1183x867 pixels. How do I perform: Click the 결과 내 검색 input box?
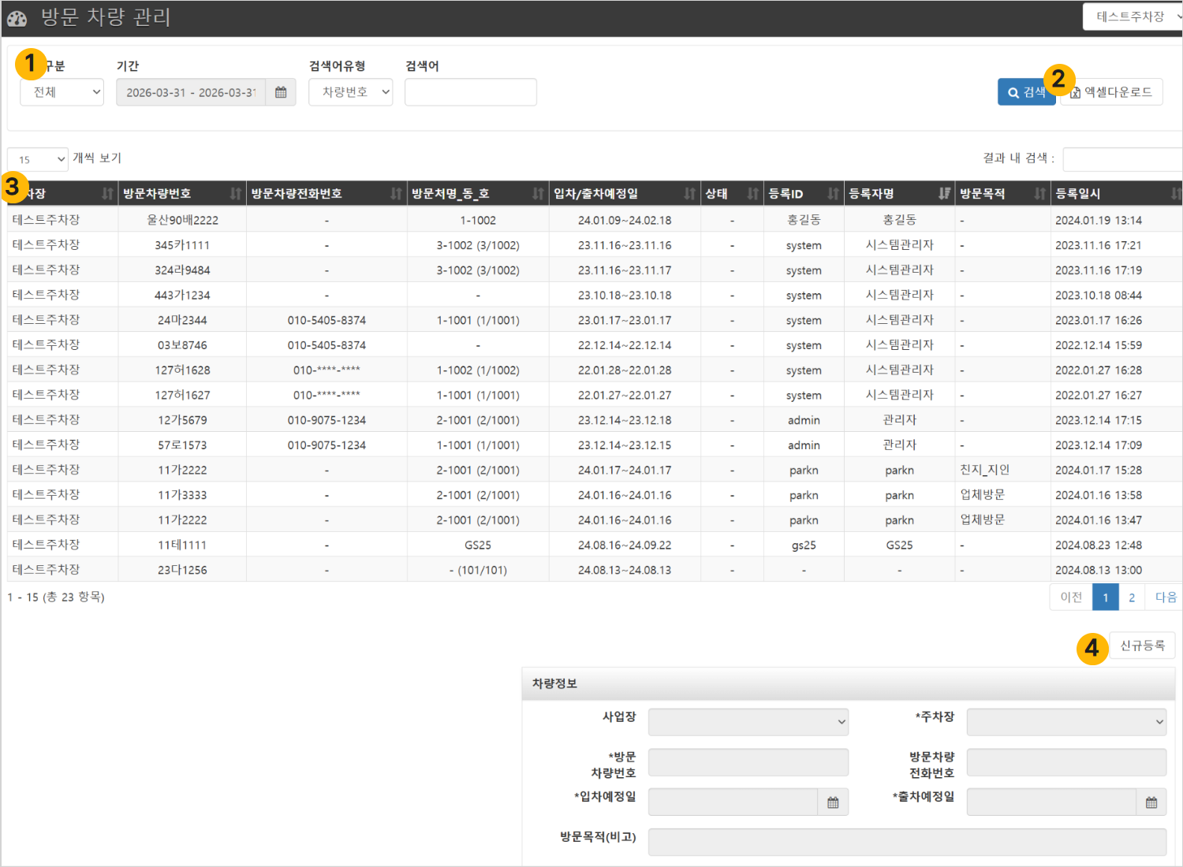1123,159
